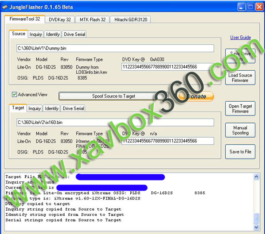Open the MTK Flash 32 tab
Screen dimensions: 265x234
pos(92,19)
